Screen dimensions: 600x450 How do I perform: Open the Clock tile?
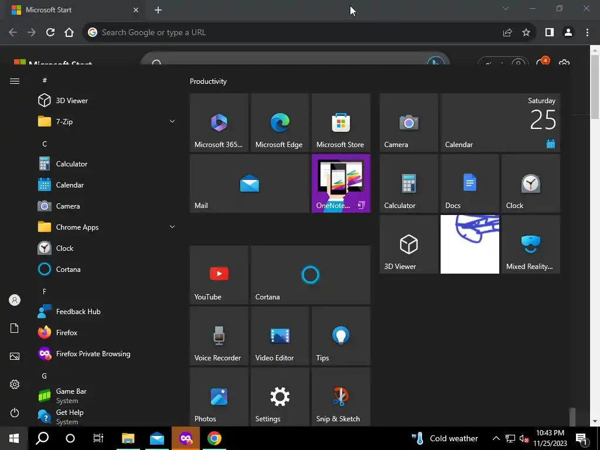531,183
